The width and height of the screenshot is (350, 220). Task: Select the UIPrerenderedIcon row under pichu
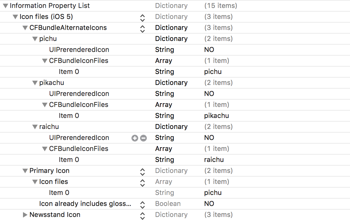79,50
